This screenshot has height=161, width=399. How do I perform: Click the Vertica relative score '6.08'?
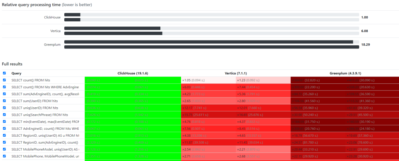tap(365, 31)
